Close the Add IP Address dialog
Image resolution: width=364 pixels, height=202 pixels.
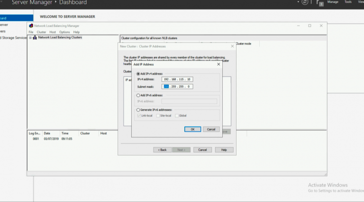[x=218, y=64]
